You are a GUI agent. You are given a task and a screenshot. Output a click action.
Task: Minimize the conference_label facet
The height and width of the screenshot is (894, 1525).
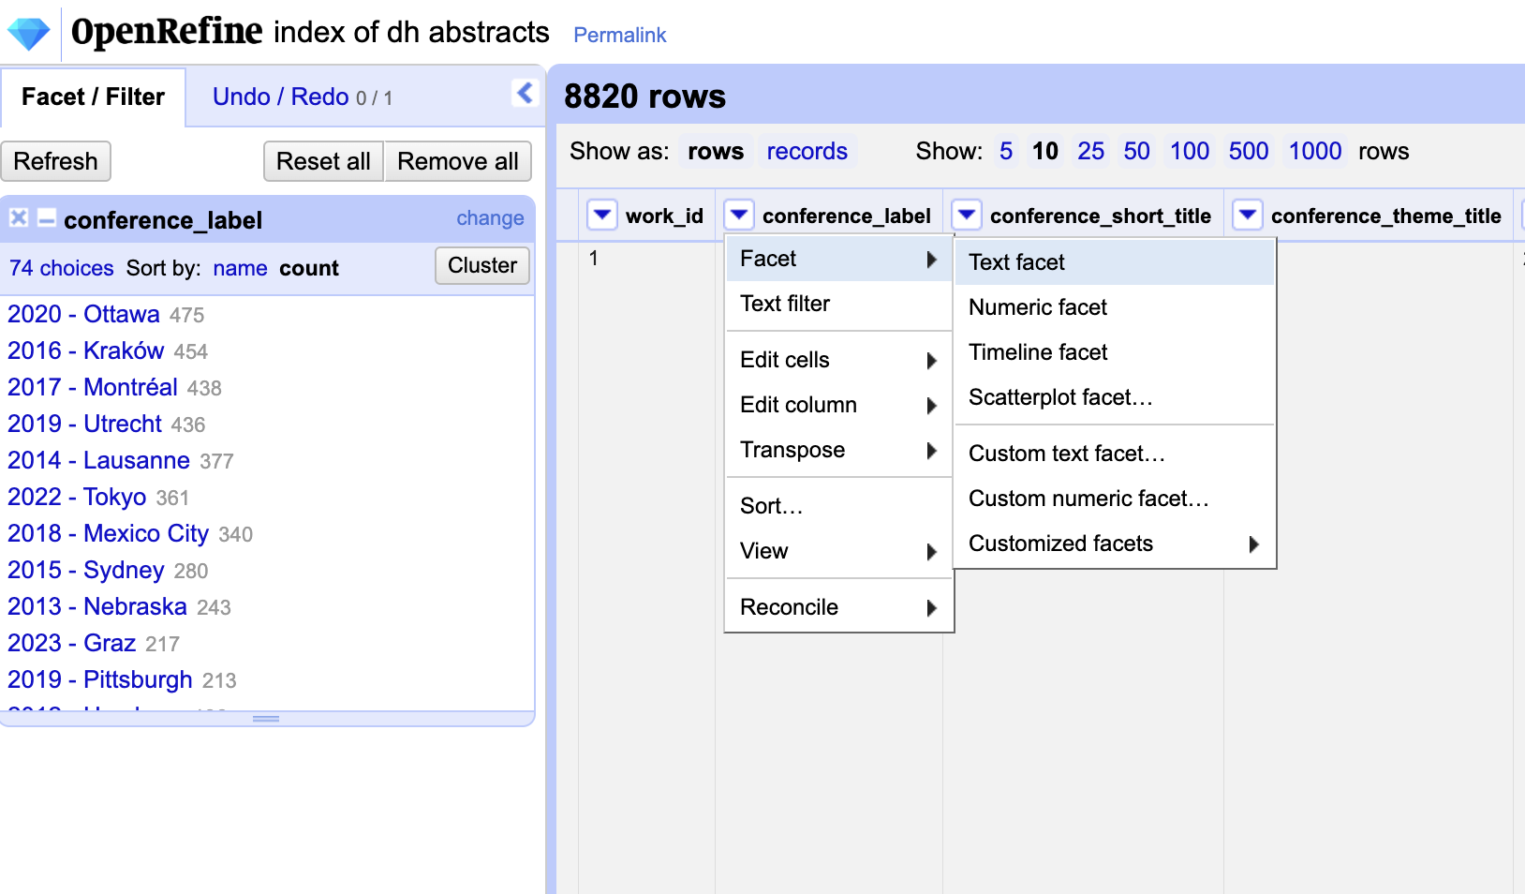[x=46, y=218]
